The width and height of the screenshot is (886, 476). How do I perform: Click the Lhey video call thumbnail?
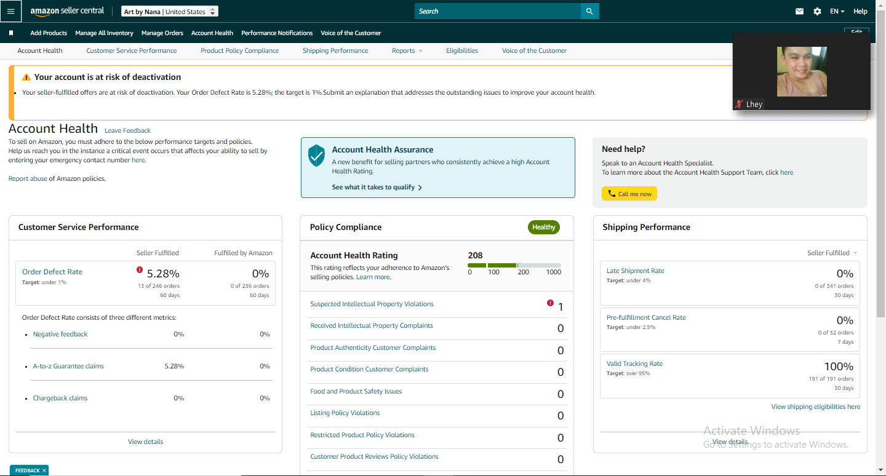click(802, 71)
